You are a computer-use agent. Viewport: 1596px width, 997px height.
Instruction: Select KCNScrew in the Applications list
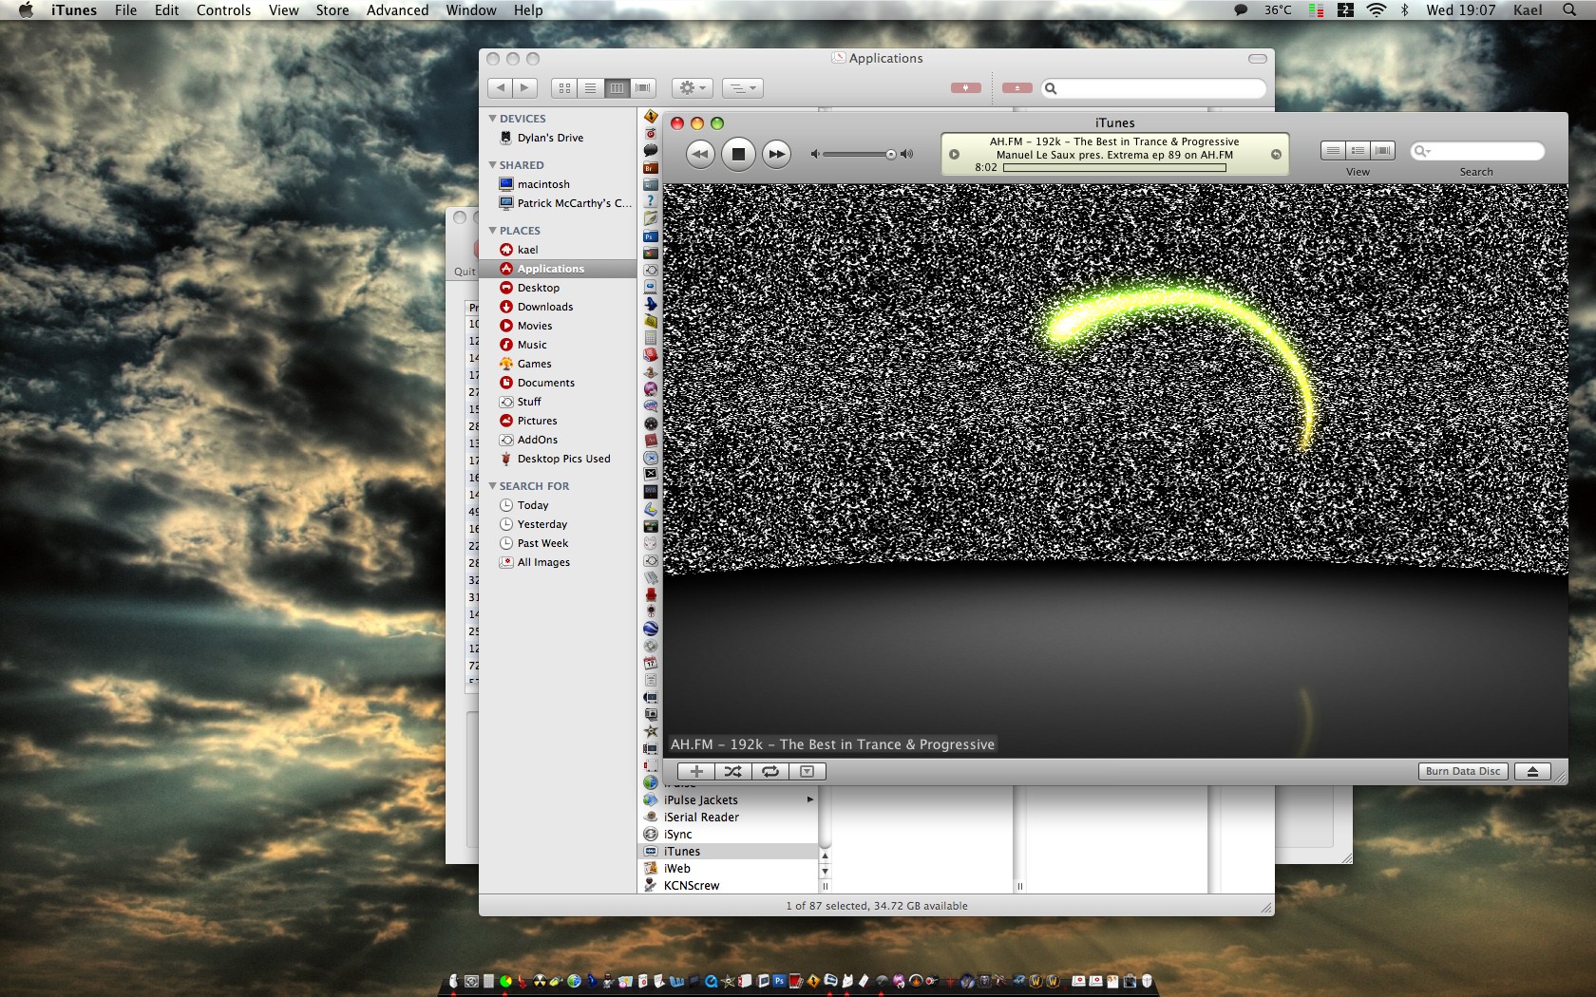[728, 886]
